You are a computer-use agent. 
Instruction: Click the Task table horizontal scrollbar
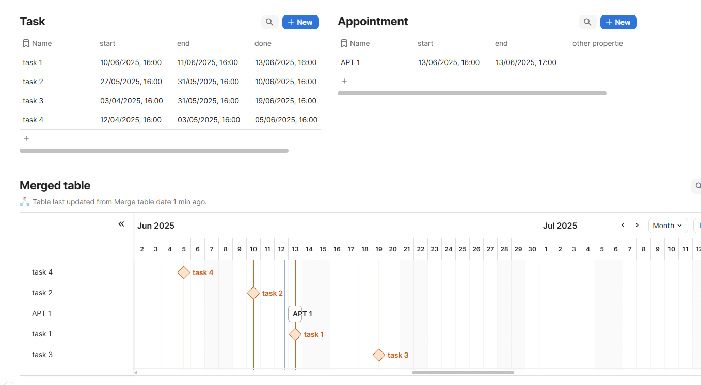(x=154, y=151)
